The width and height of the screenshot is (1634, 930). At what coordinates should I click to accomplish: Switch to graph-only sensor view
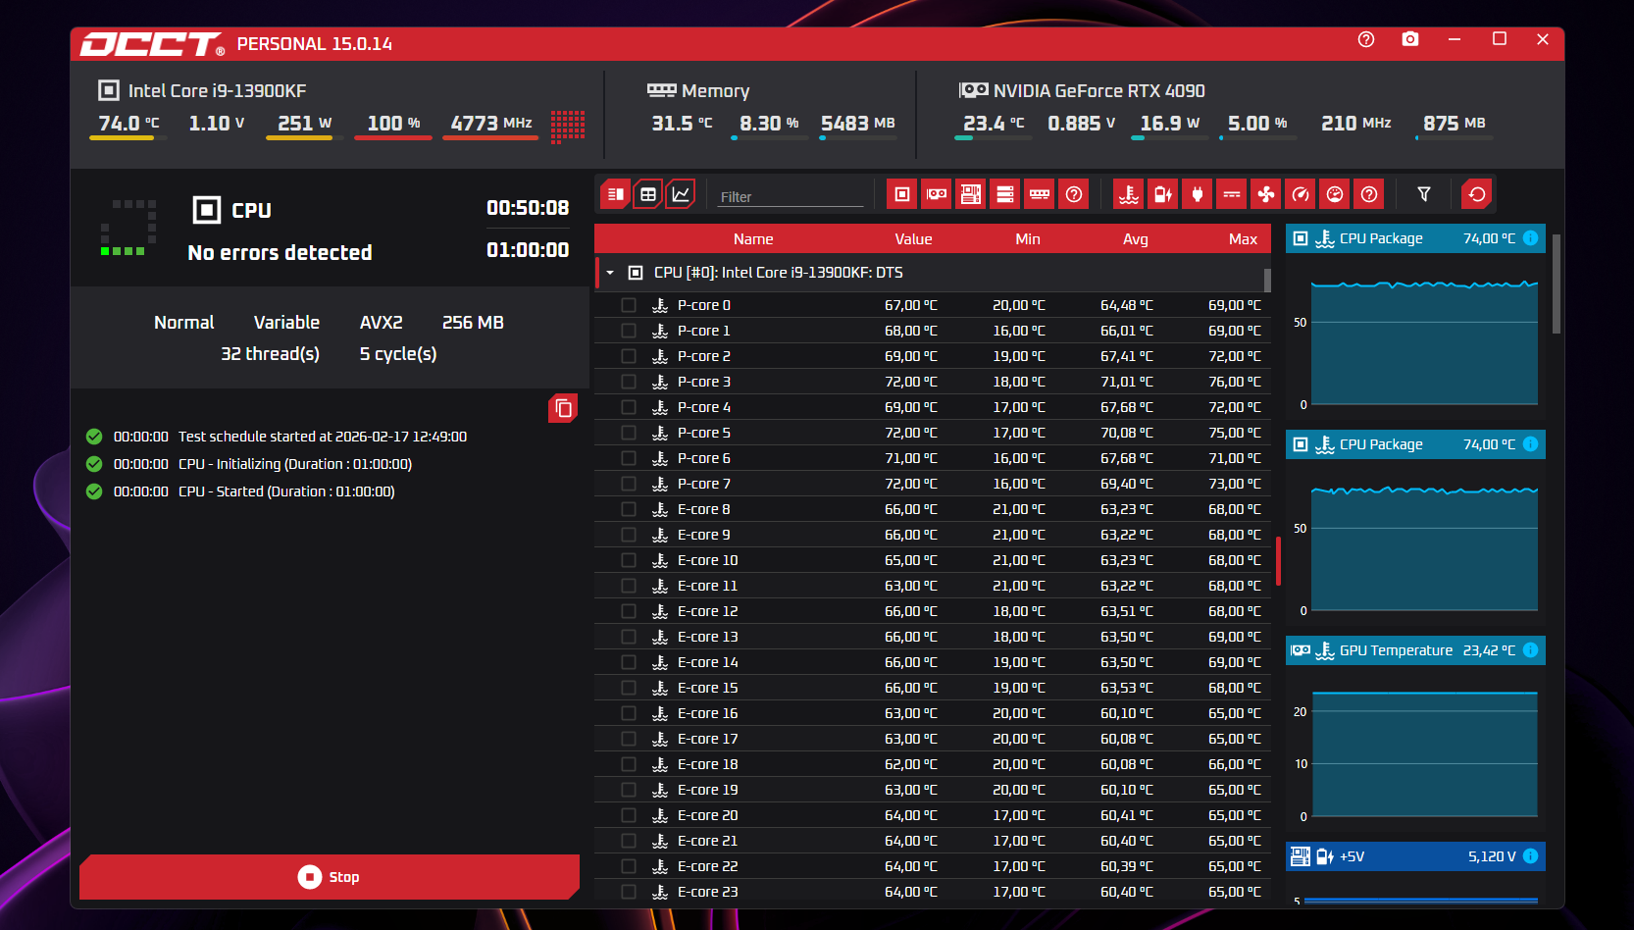pyautogui.click(x=681, y=194)
